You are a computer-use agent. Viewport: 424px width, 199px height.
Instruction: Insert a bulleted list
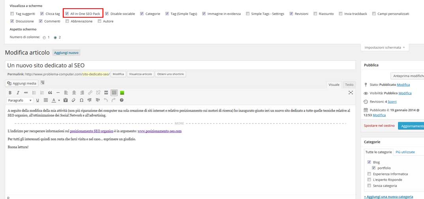click(34, 93)
